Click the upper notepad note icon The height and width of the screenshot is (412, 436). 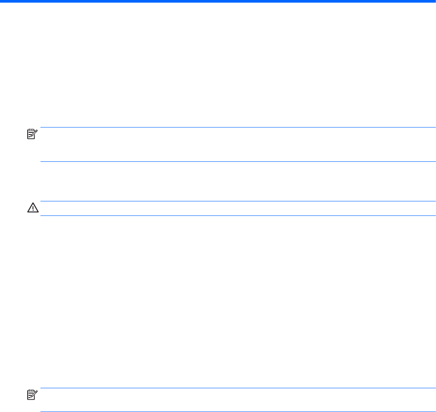(32, 134)
